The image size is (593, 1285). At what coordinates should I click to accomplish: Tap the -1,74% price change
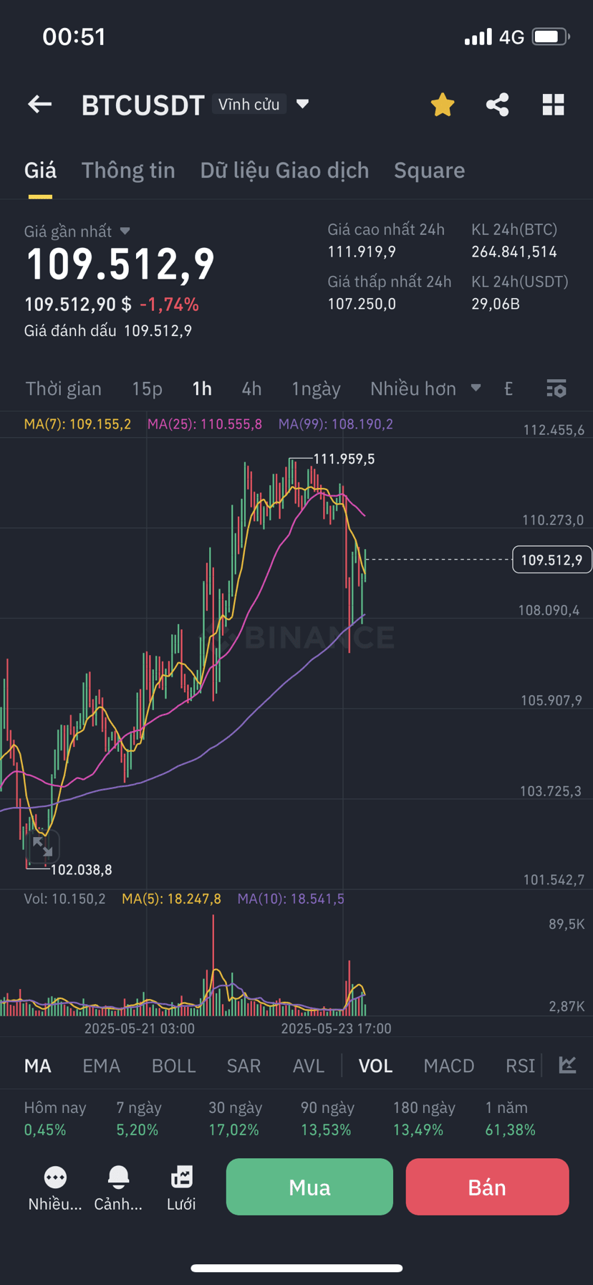click(169, 305)
